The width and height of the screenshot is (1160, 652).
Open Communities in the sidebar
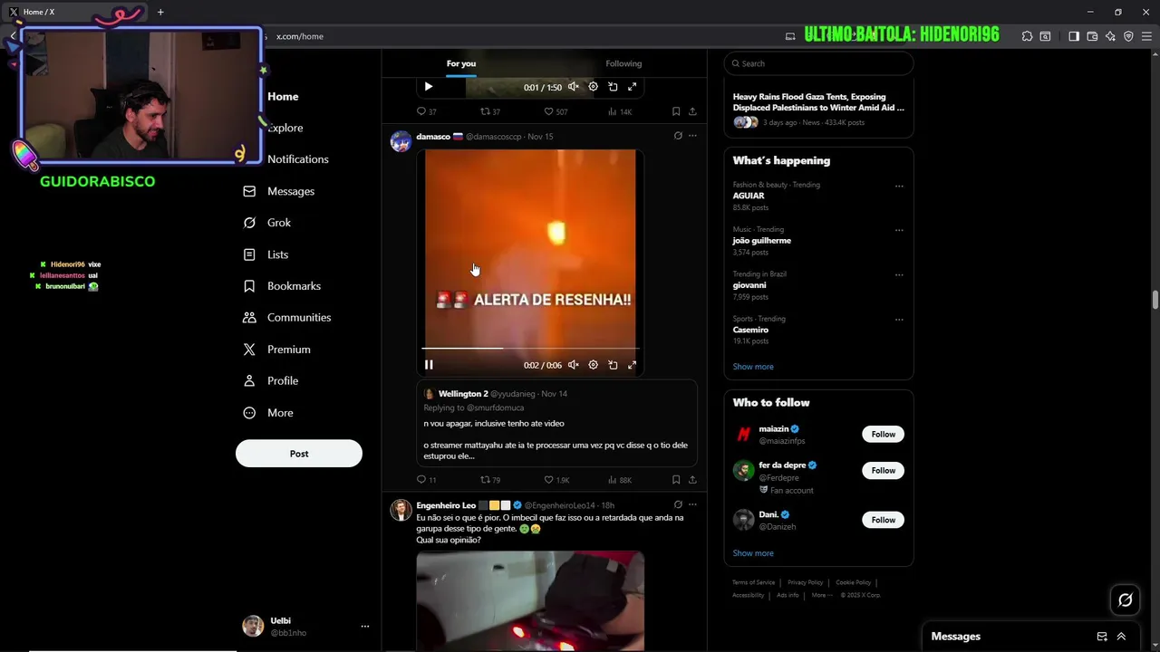click(287, 318)
